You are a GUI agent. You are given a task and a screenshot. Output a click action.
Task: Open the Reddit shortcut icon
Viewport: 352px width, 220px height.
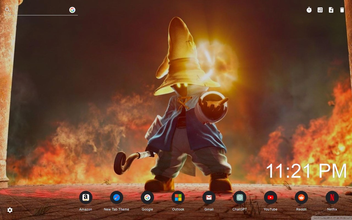pos(301,197)
